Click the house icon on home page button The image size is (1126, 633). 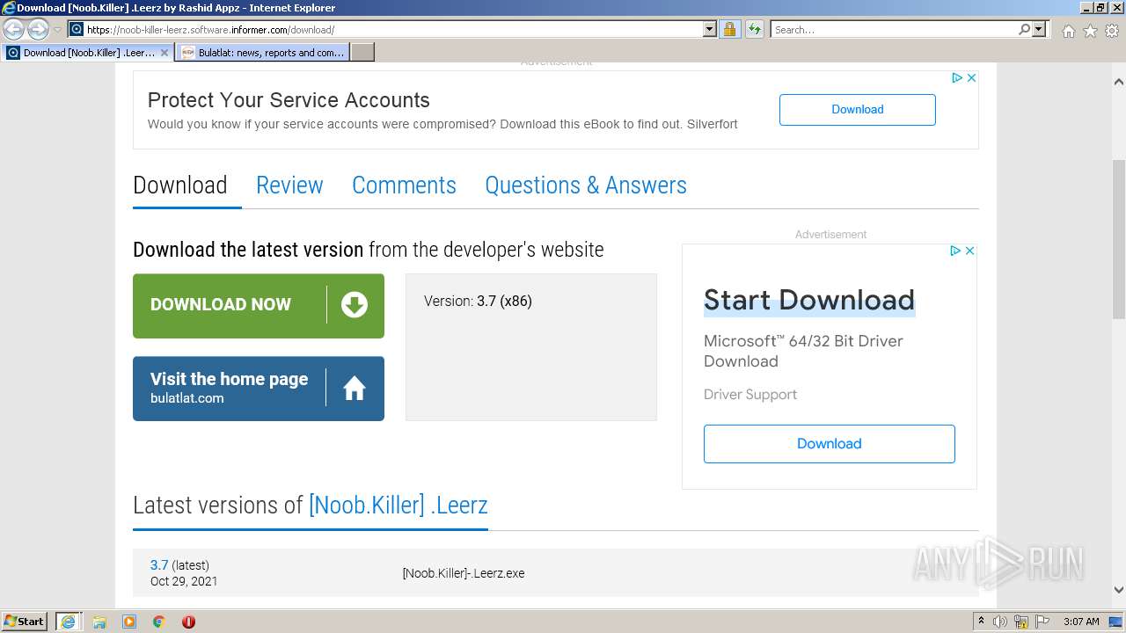click(355, 388)
